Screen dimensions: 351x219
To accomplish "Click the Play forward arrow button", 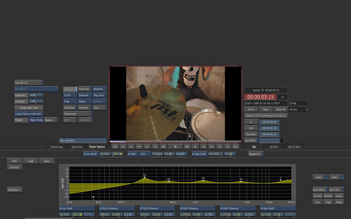I will (x=195, y=147).
